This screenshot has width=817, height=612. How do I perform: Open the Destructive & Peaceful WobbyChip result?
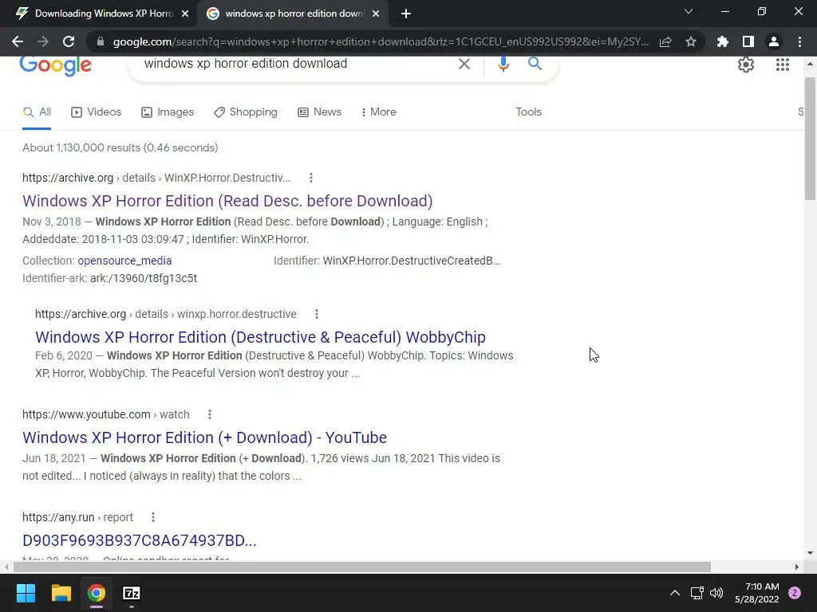point(260,337)
